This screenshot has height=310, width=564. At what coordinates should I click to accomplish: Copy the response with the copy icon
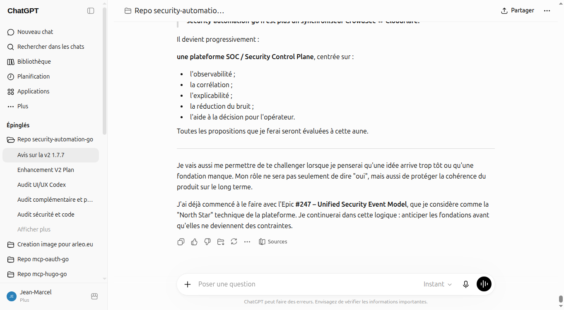pos(181,242)
